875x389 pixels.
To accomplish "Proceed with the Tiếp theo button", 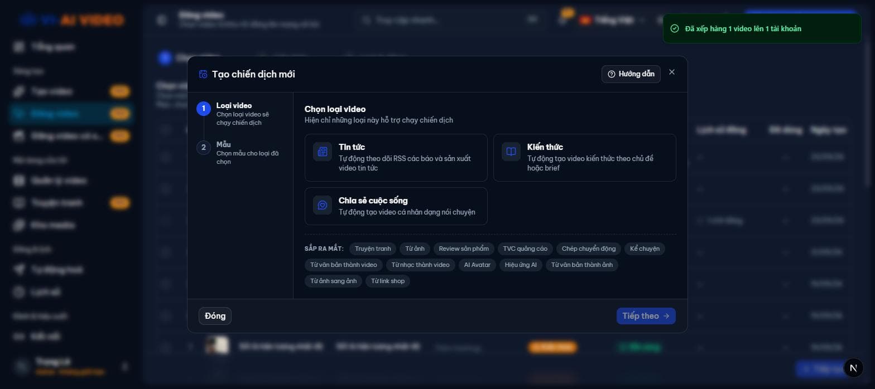I will 646,316.
